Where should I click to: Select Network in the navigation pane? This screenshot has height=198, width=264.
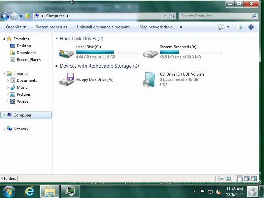21,129
